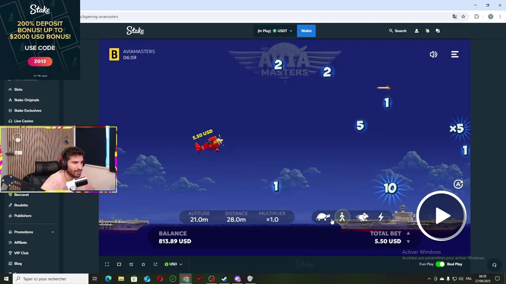Toggle Fun Play / Real Play switch
The image size is (506, 284).
pos(440,264)
